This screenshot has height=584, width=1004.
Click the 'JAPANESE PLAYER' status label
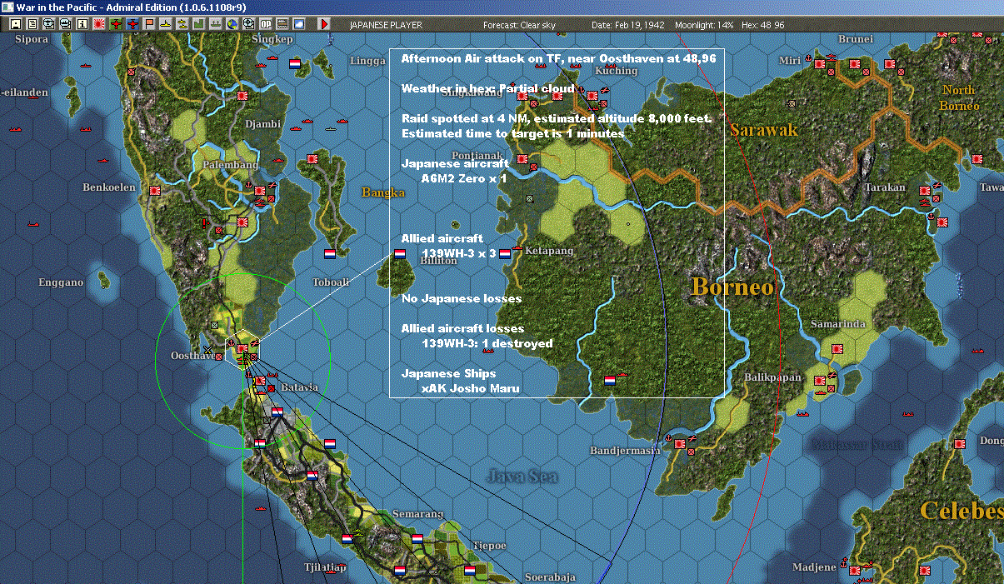tap(386, 25)
